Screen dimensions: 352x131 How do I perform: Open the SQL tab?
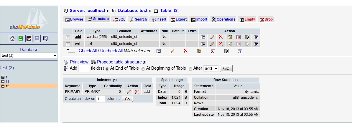(119, 19)
